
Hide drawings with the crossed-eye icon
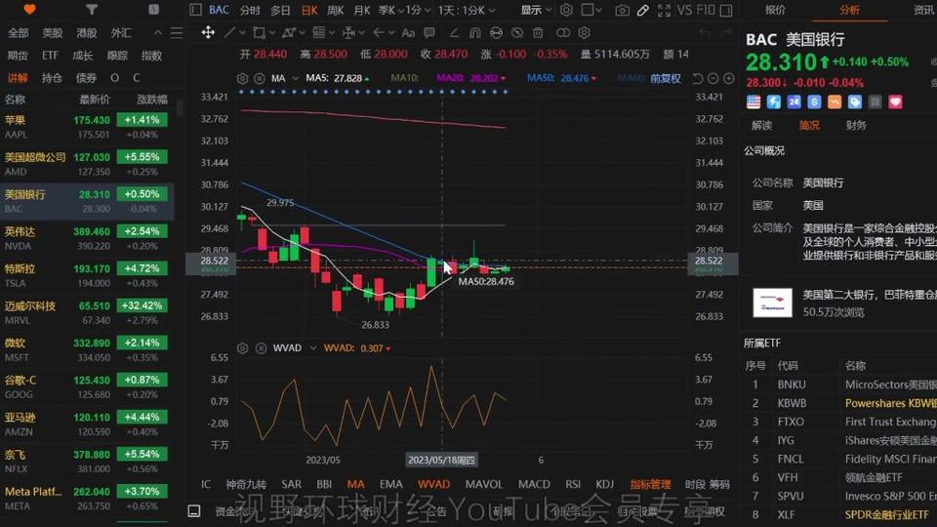(x=517, y=33)
